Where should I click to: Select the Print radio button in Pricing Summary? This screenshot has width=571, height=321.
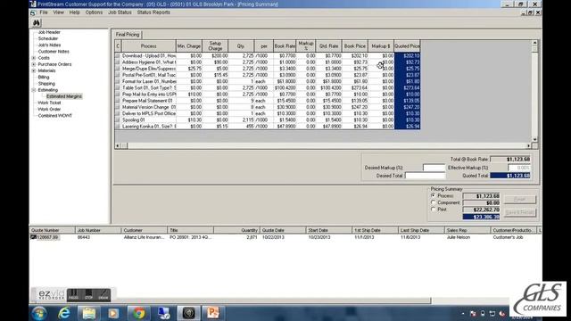coord(433,210)
